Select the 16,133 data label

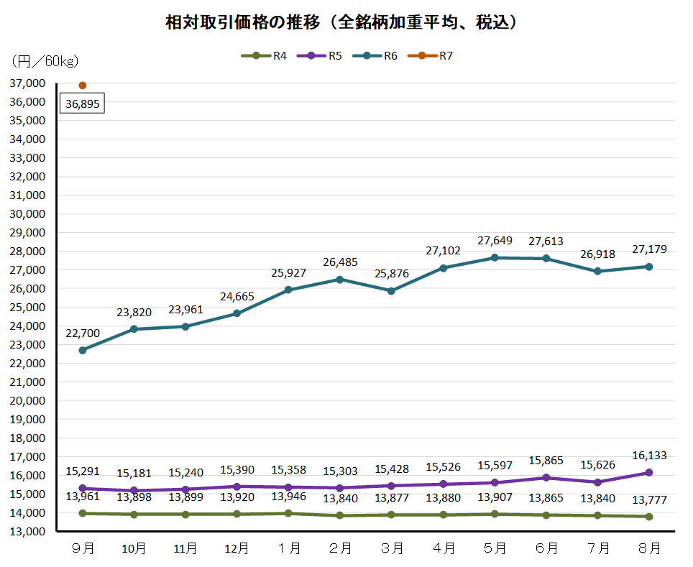coord(648,456)
